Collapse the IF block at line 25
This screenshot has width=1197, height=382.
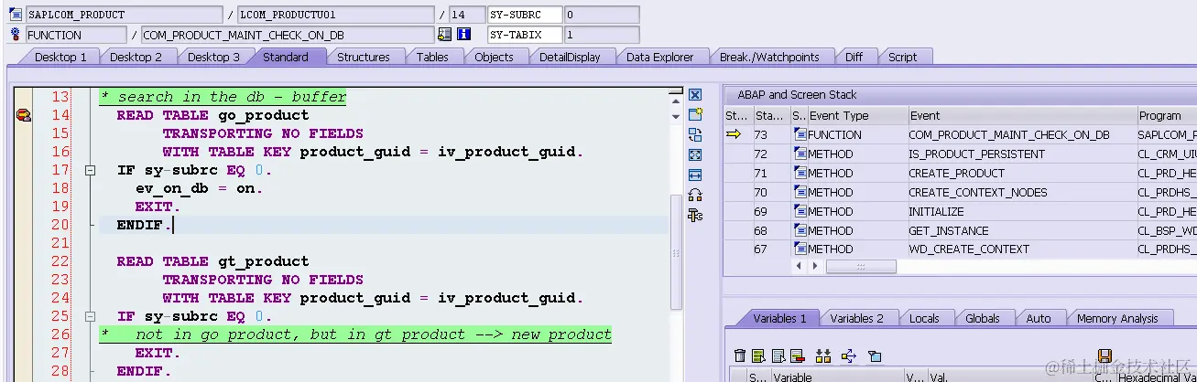point(90,316)
